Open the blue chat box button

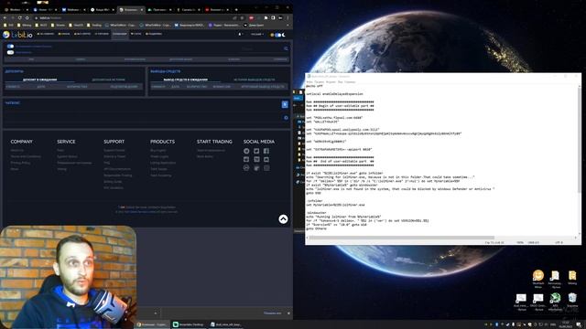tap(285, 104)
